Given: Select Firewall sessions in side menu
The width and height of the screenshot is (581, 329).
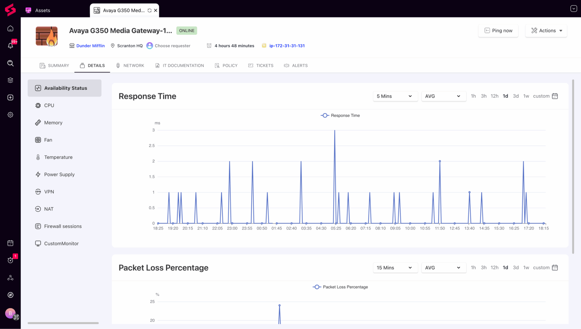Looking at the screenshot, I should coord(63,226).
